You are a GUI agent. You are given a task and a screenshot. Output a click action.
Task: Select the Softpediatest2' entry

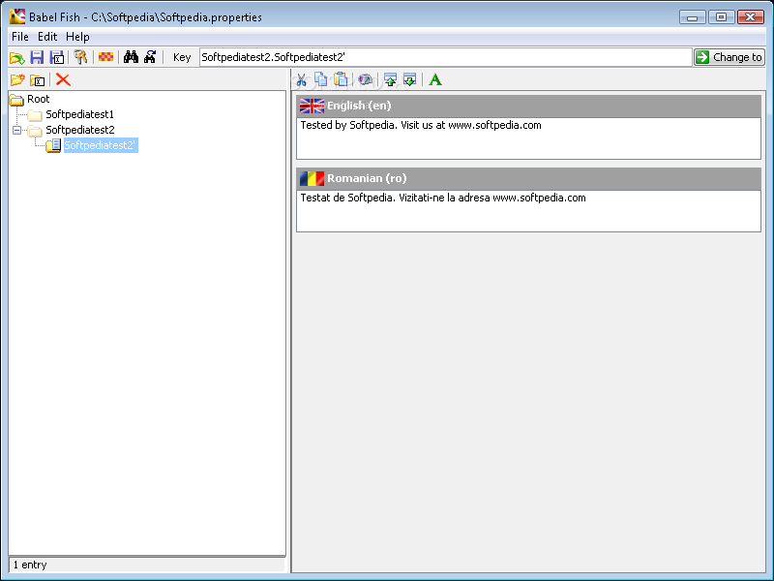pyautogui.click(x=101, y=145)
